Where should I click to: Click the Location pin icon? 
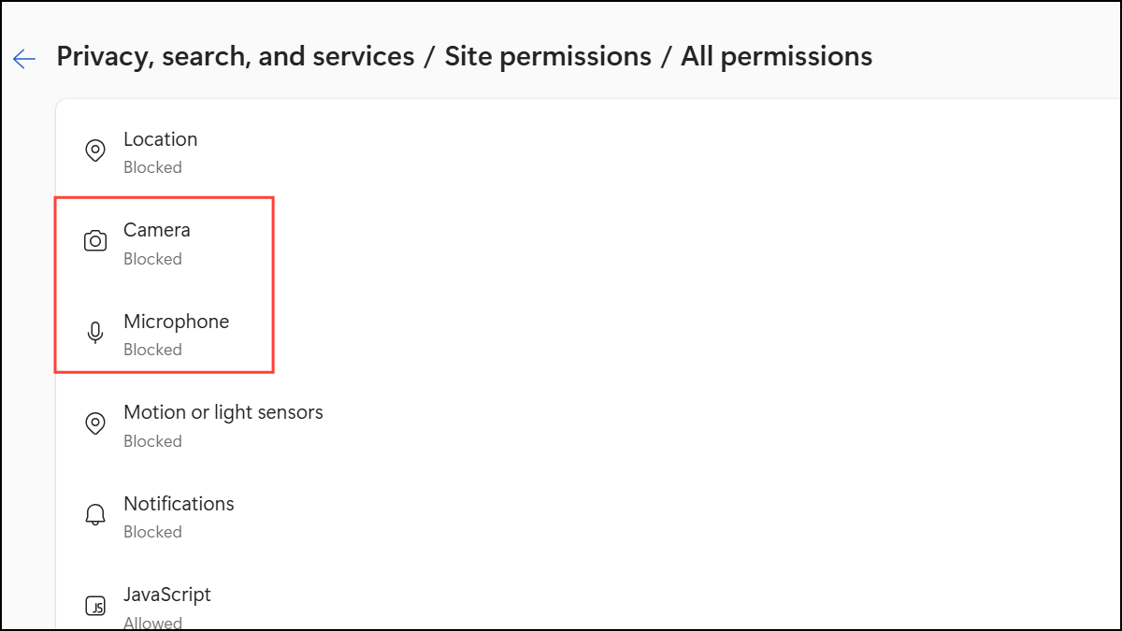coord(94,151)
